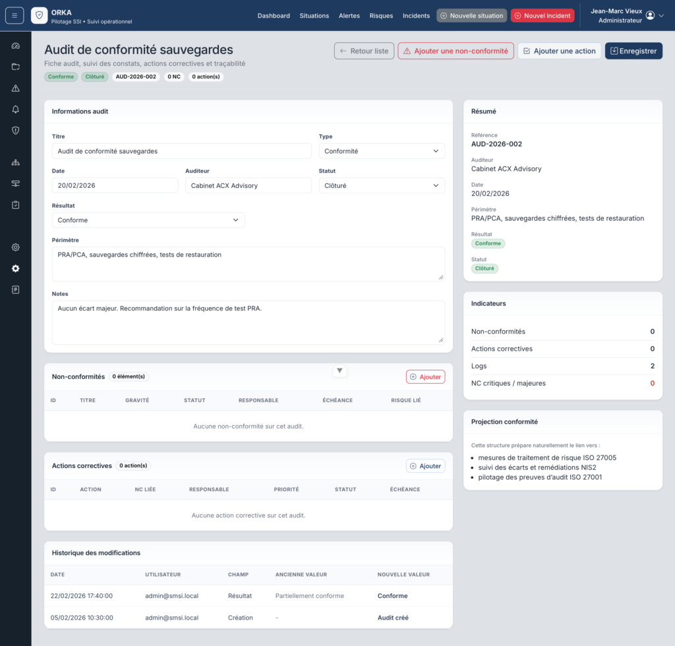Click the ORKA shield logo
Viewport: 675px width, 646px height.
[39, 16]
